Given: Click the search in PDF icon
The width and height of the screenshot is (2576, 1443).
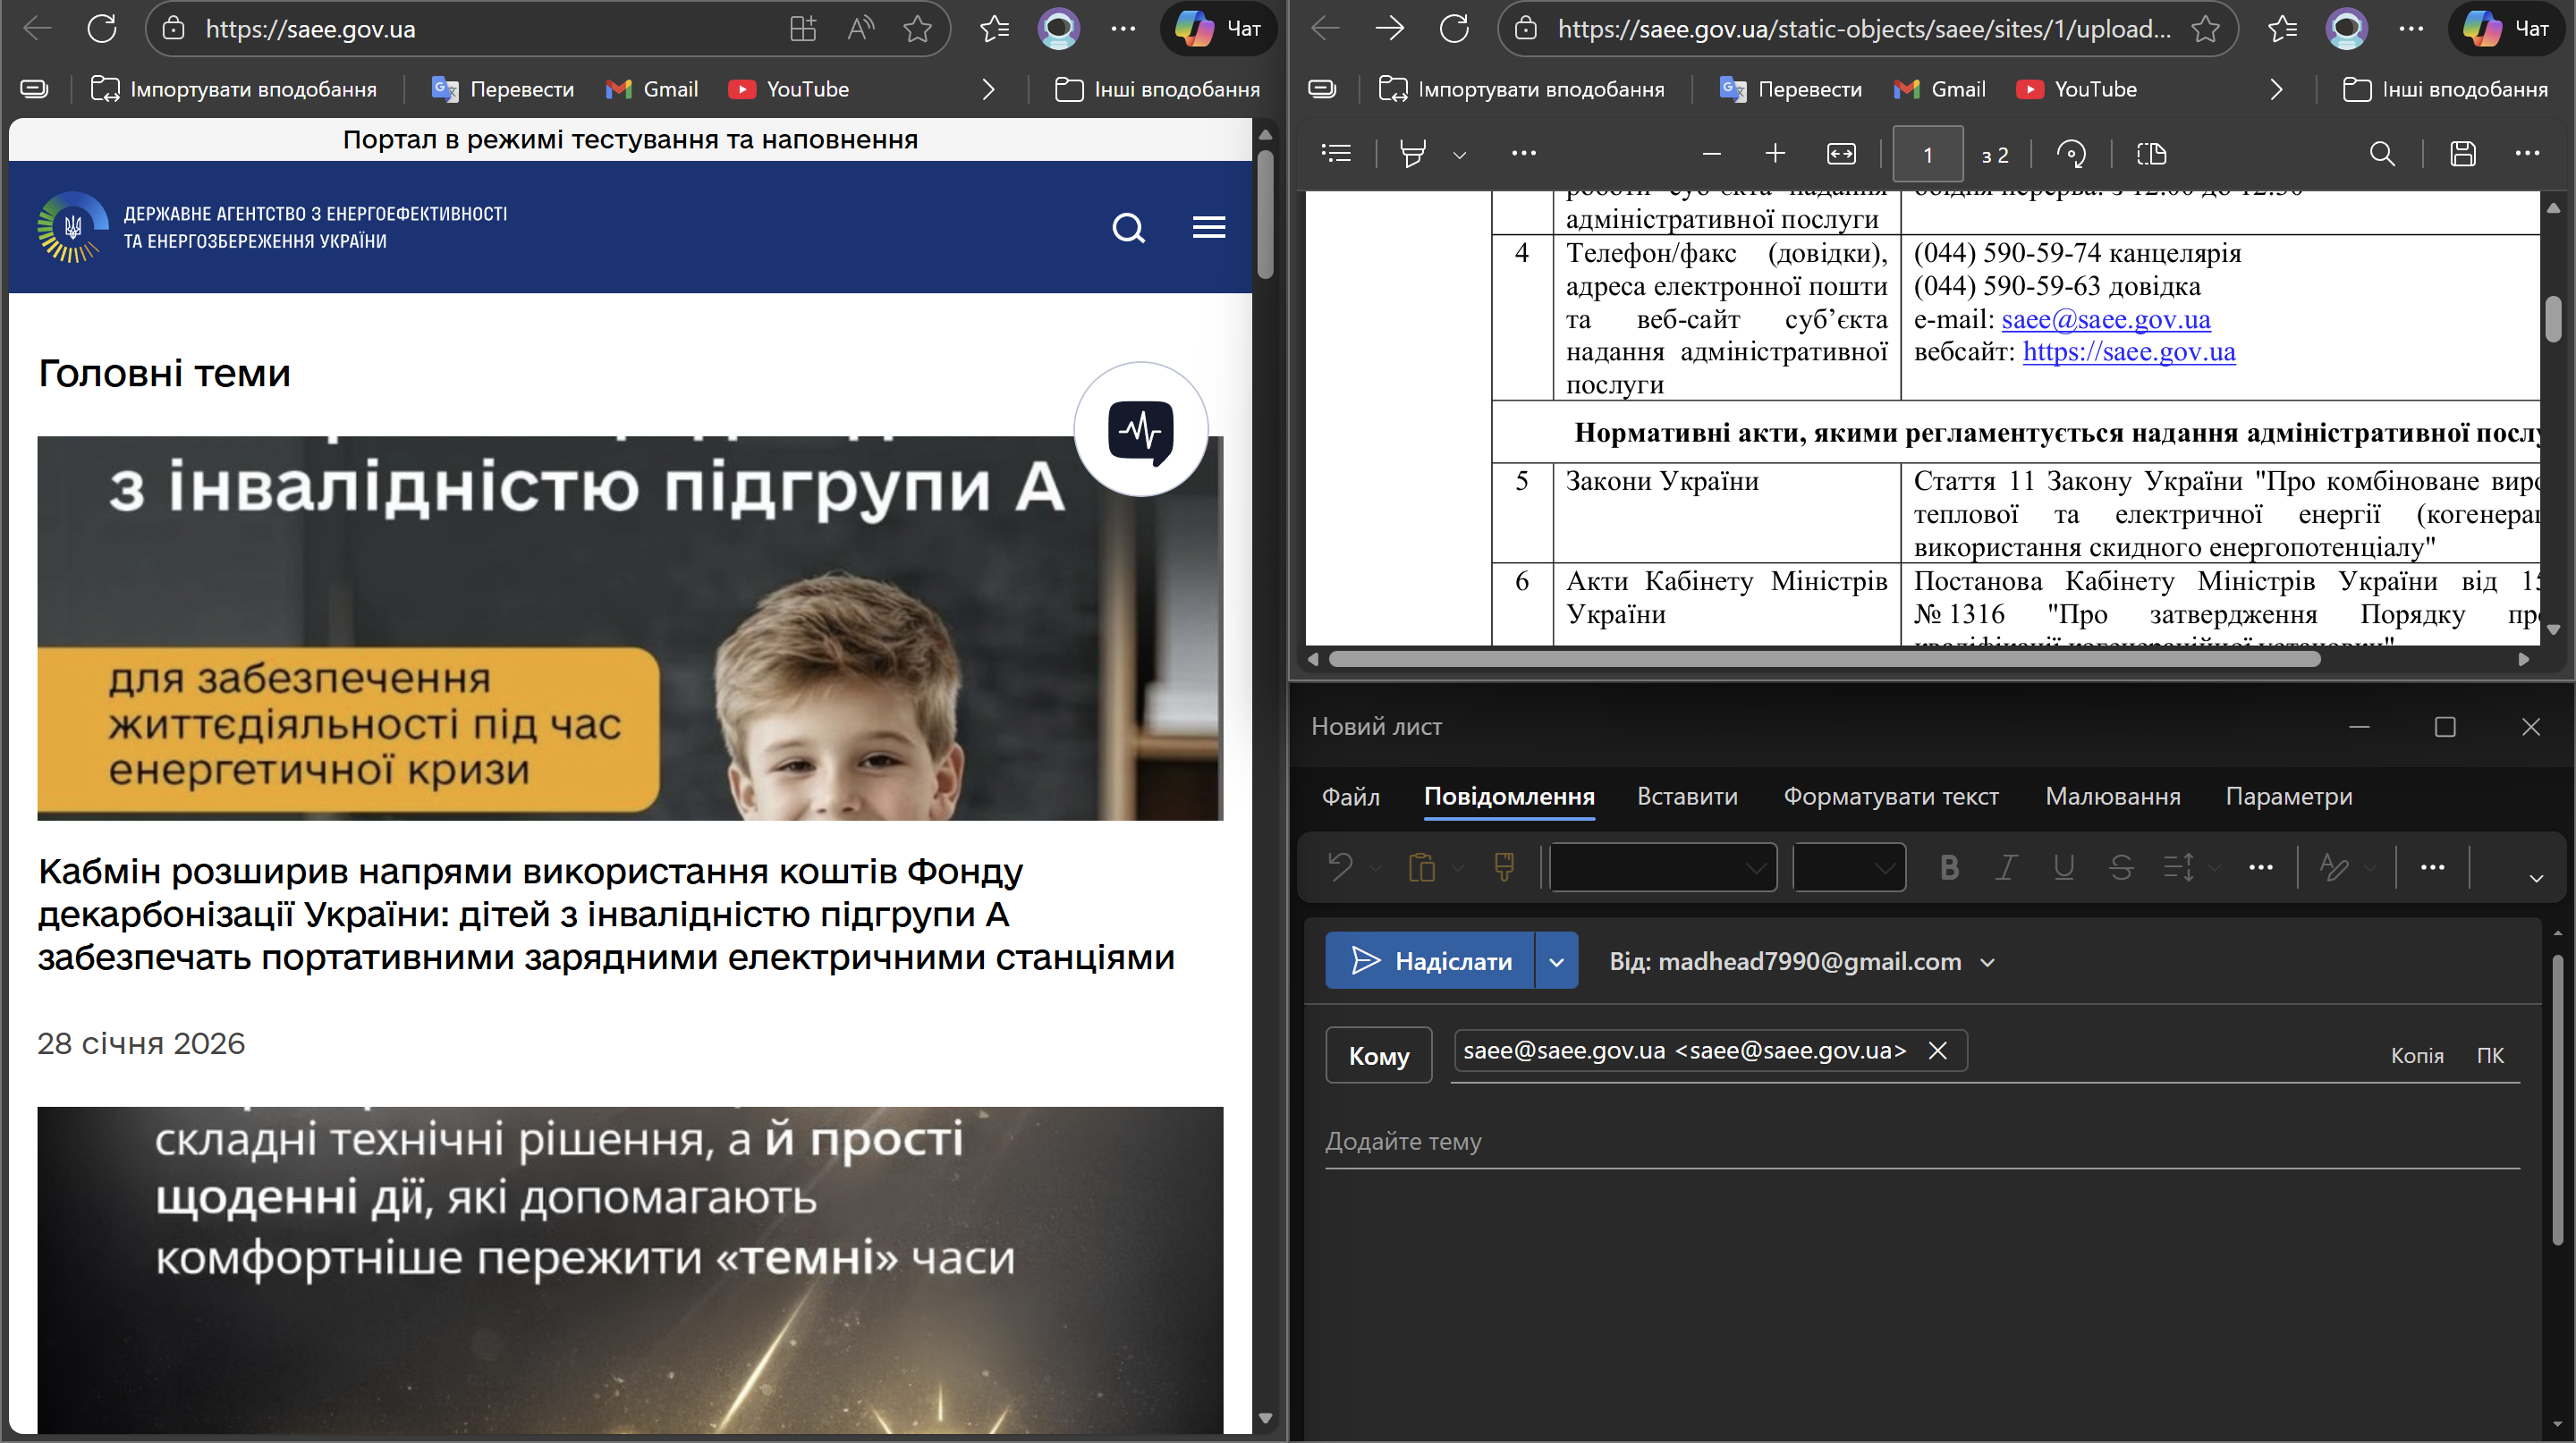Looking at the screenshot, I should 2382,154.
